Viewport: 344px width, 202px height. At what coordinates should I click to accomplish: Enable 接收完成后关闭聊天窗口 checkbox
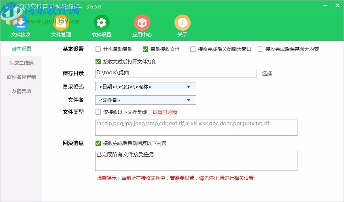193,49
